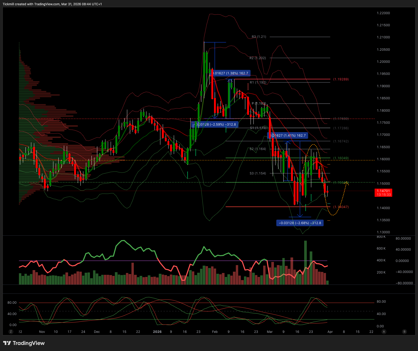The height and width of the screenshot is (351, 418).
Task: Click the Apr marker on the time axis
Action: click(330, 332)
